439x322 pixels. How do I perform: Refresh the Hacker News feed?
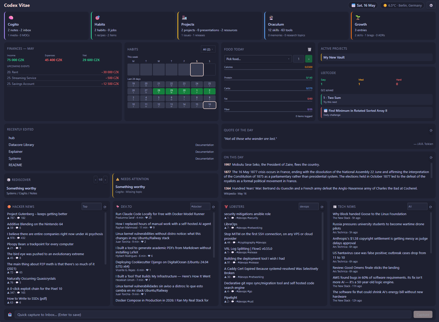(x=105, y=207)
